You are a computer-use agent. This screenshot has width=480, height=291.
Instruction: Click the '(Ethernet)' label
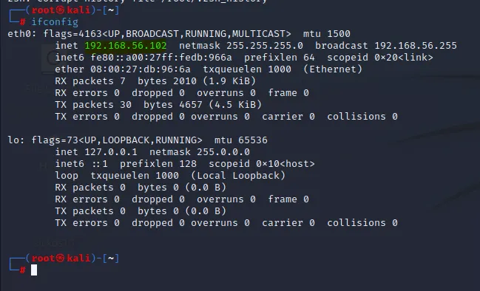pyautogui.click(x=333, y=69)
